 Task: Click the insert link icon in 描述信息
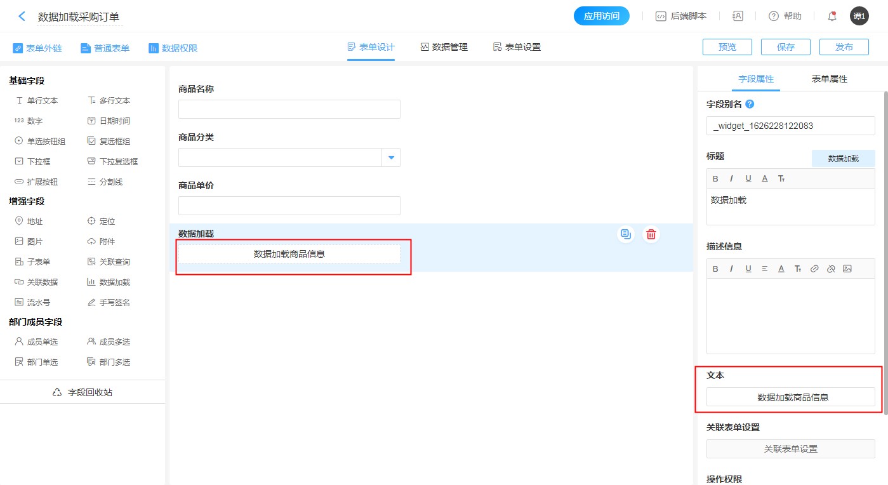[x=814, y=269]
